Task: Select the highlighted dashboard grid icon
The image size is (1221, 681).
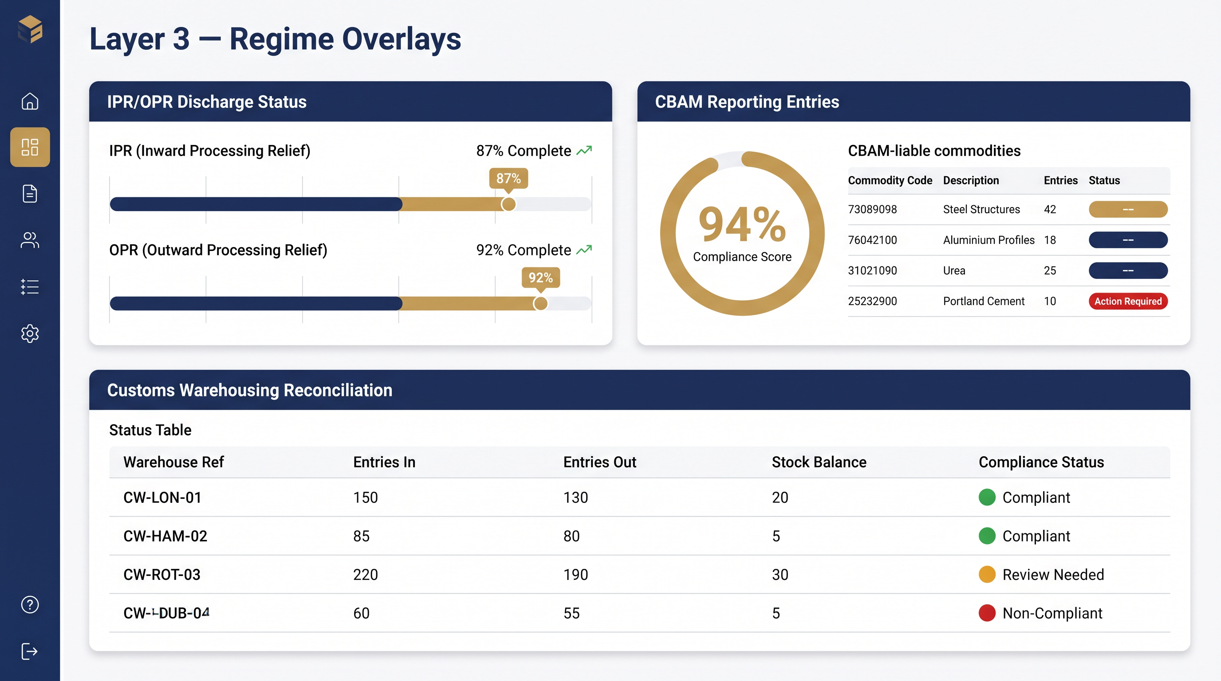Action: point(30,147)
